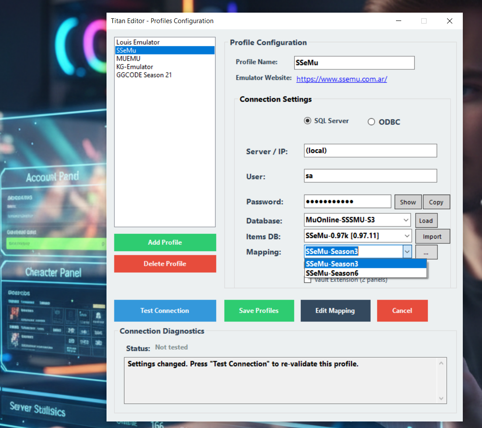Screen dimensions: 482x428
Task: Show the password field contents
Action: pos(408,202)
